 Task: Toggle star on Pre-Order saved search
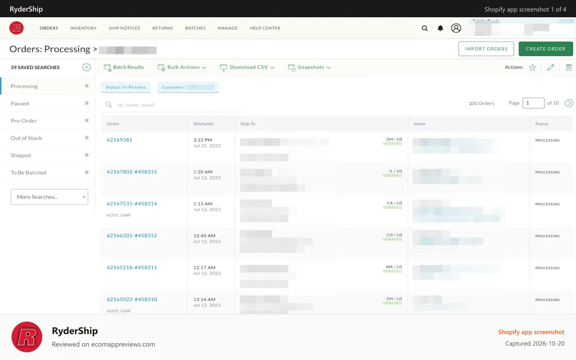87,120
